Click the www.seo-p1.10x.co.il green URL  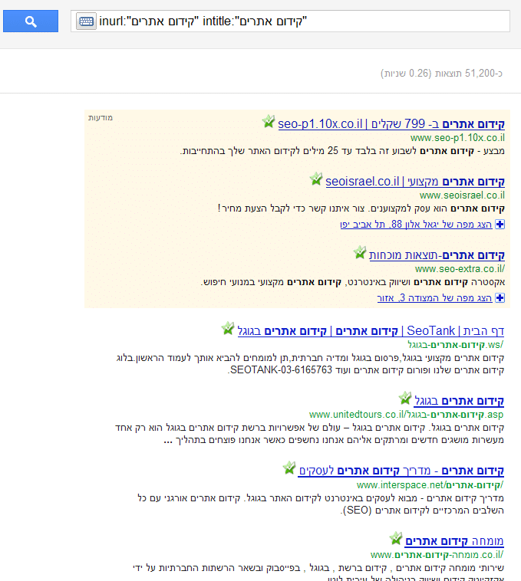tap(457, 138)
